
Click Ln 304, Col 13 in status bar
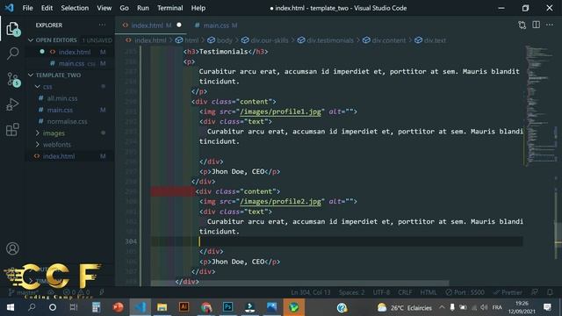[310, 292]
